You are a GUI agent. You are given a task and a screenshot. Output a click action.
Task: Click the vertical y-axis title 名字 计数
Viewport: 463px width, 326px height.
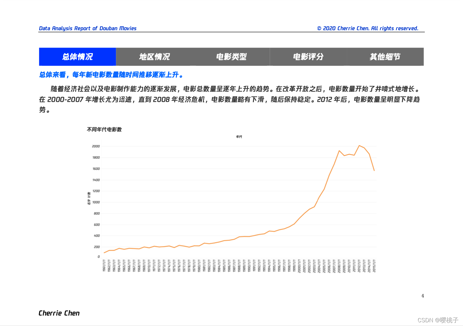[x=89, y=198]
